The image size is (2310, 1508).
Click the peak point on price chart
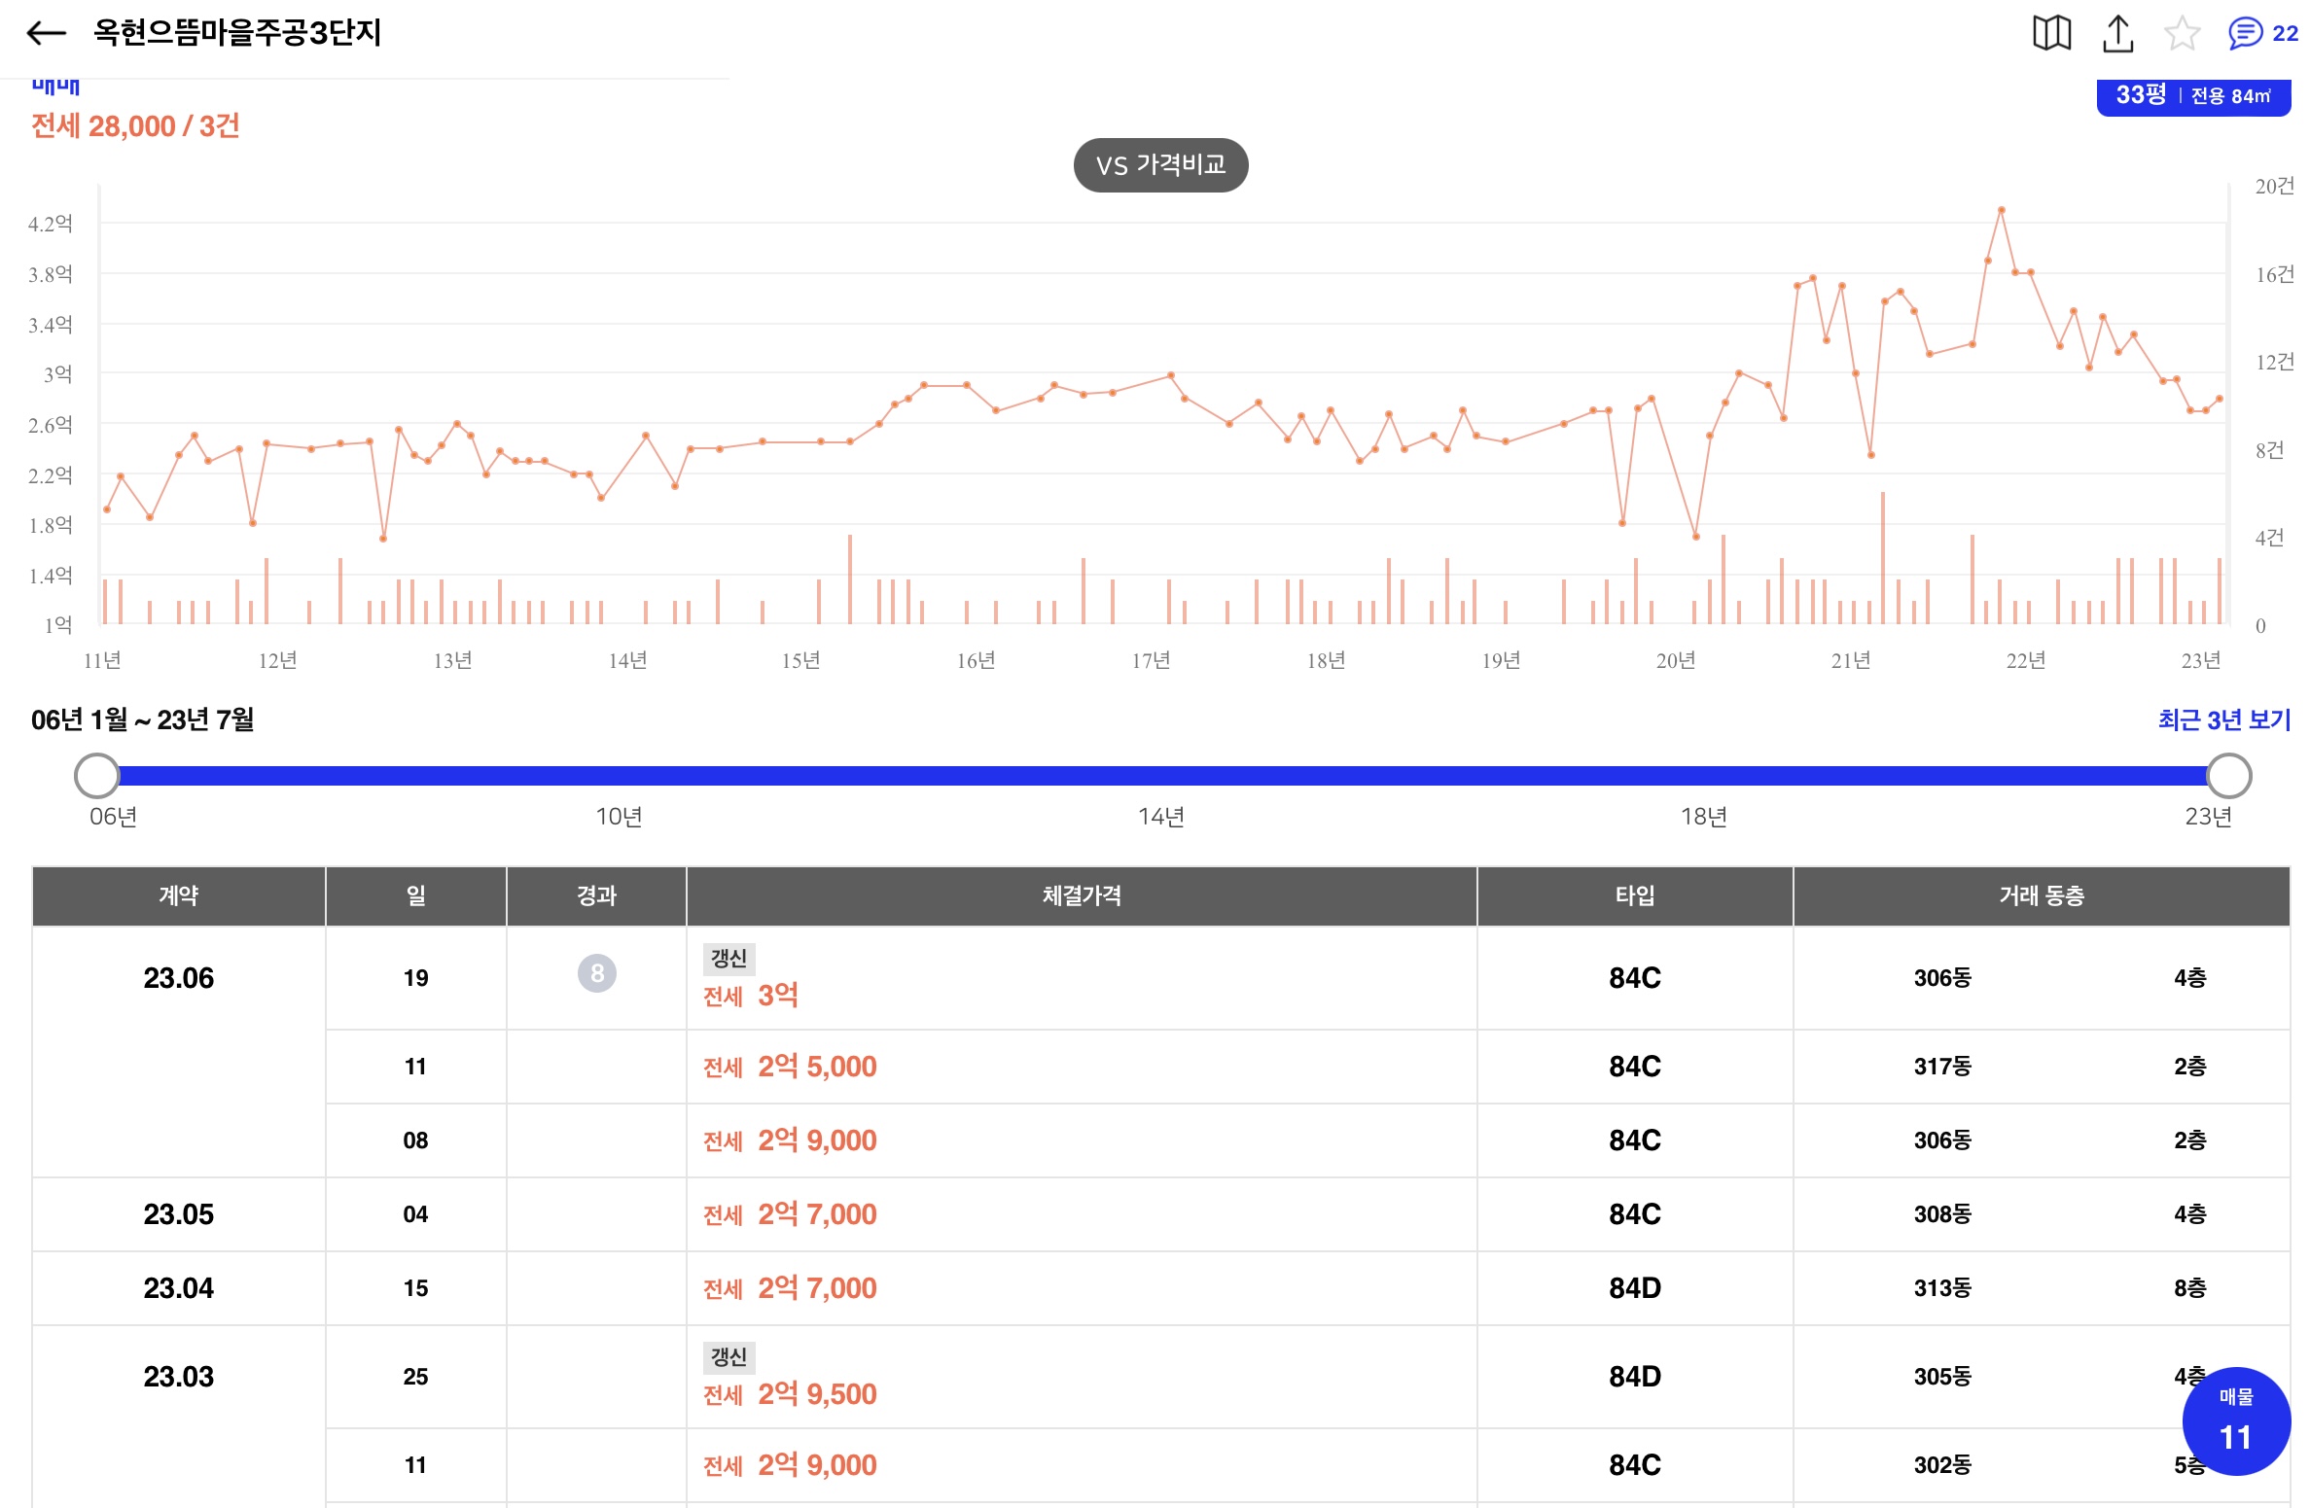(2001, 210)
